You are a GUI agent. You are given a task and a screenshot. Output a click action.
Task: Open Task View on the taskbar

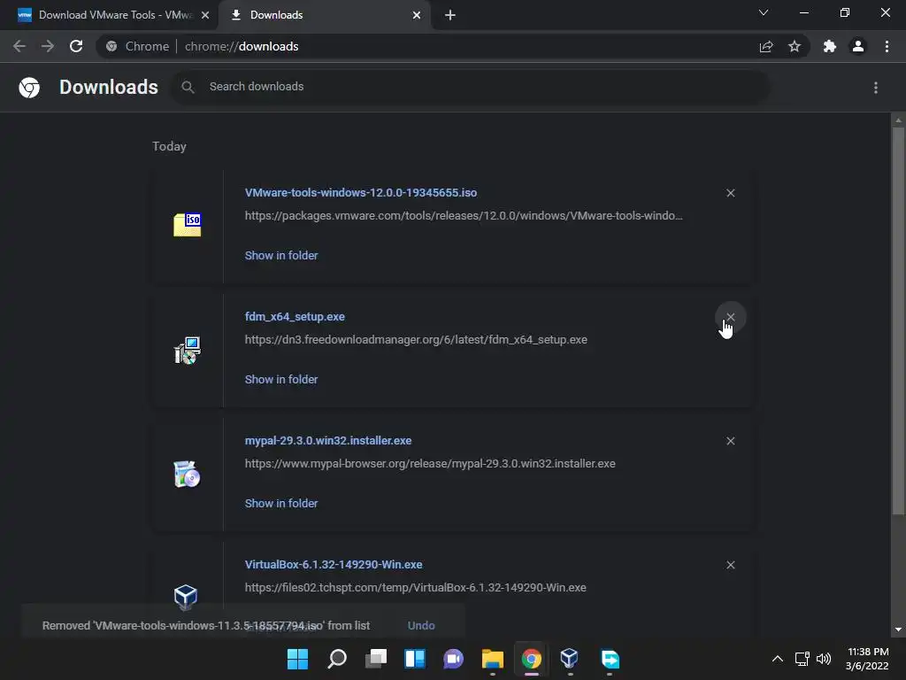(376, 659)
